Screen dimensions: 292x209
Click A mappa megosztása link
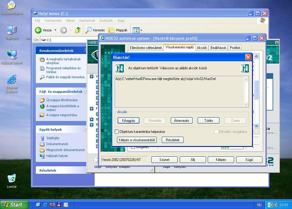click(x=62, y=115)
